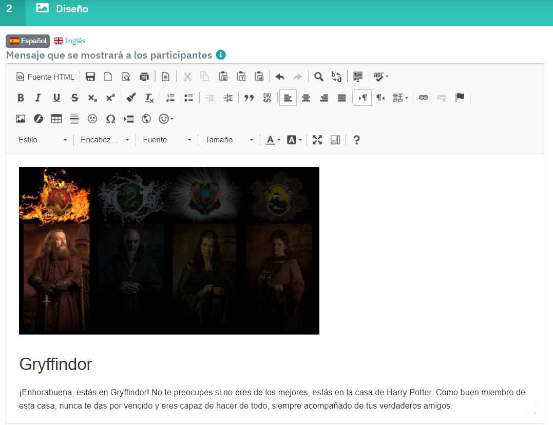The image size is (553, 425).
Task: Center the text alignment
Action: pyautogui.click(x=306, y=98)
